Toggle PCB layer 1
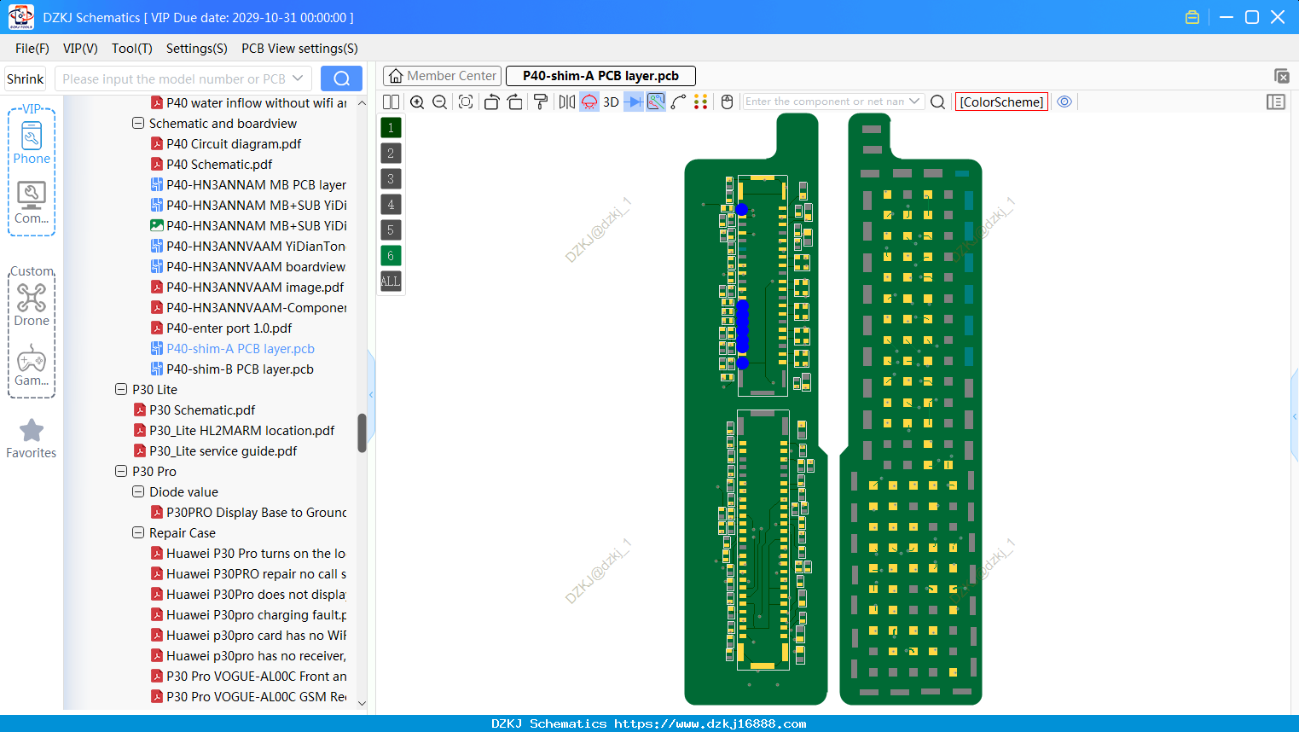The width and height of the screenshot is (1299, 732). (x=391, y=128)
